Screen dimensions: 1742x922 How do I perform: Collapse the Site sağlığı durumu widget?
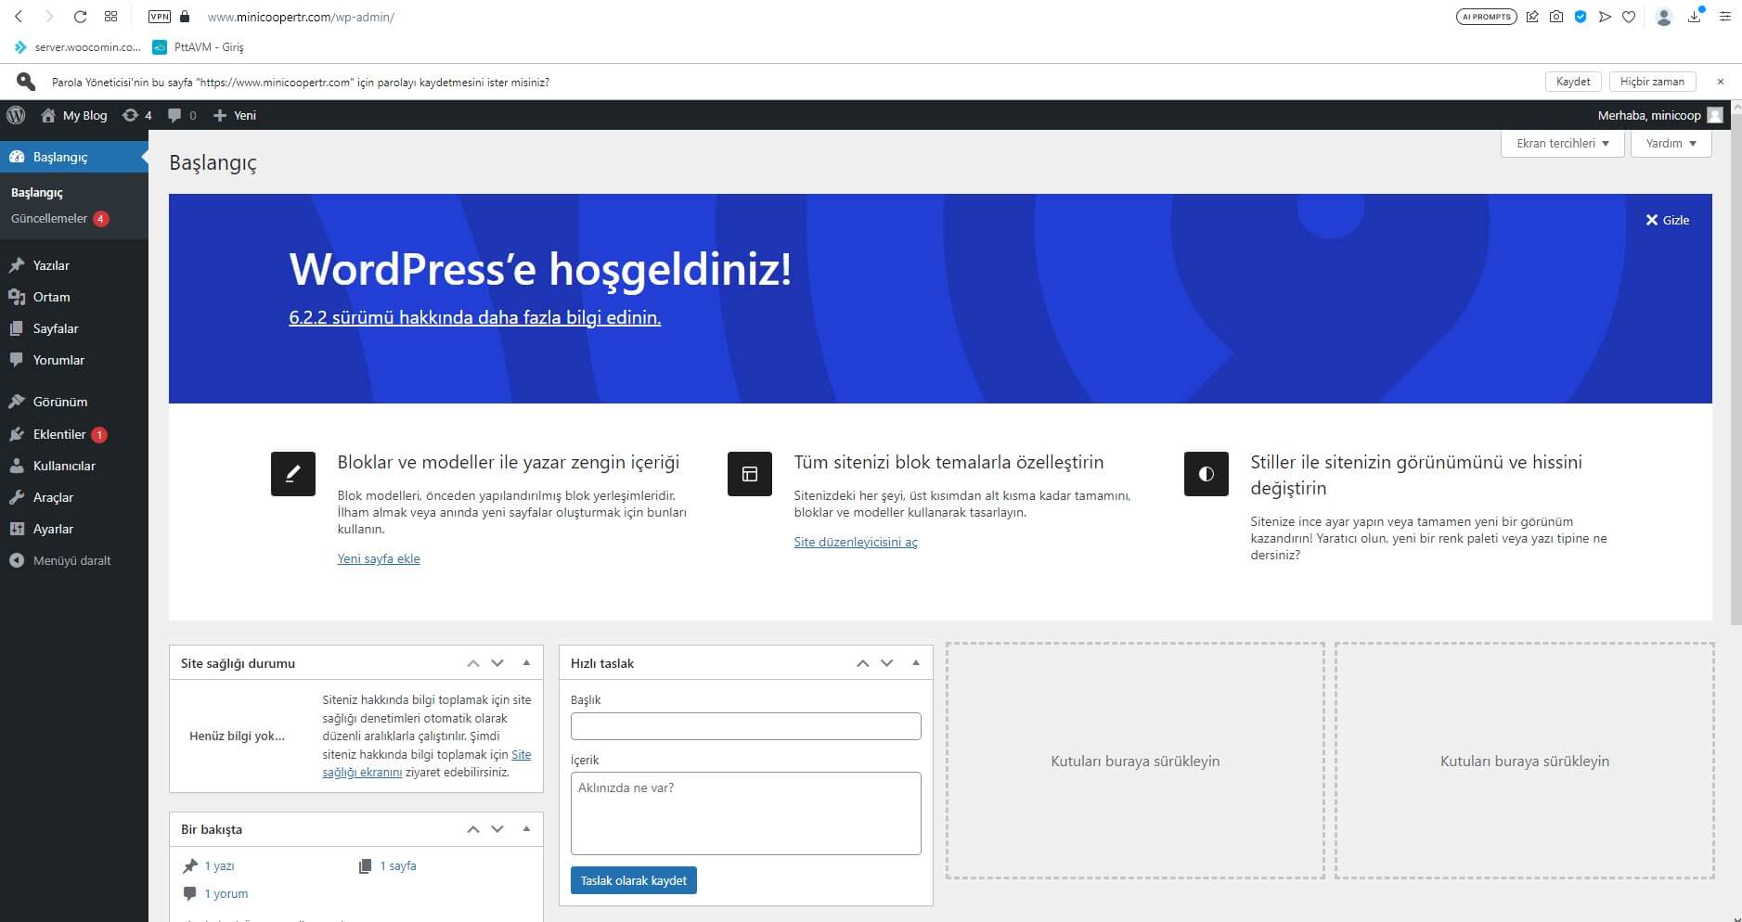click(x=528, y=662)
